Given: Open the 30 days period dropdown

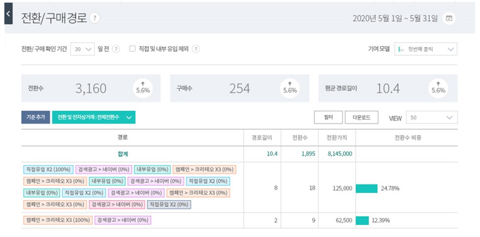Looking at the screenshot, I should [x=83, y=49].
